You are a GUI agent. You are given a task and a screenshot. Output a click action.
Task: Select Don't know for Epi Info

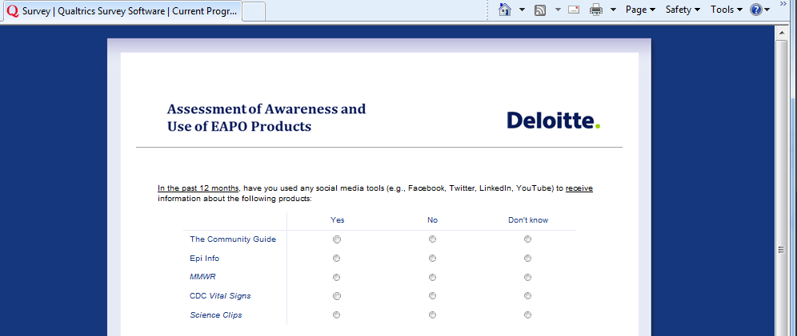(527, 258)
